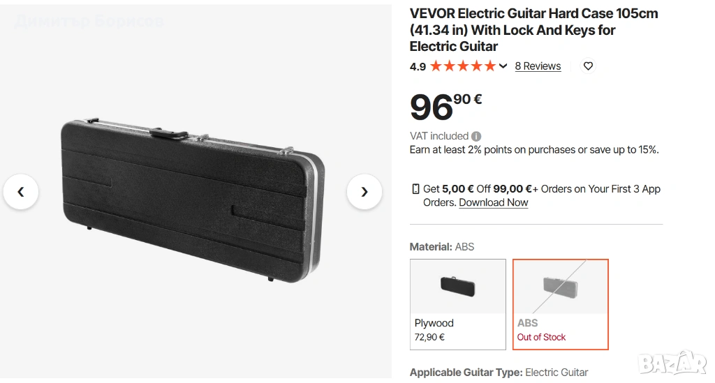Click the VEVOR Electric Guitar Hard Case title
Screen dimensions: 715x383
coord(533,30)
